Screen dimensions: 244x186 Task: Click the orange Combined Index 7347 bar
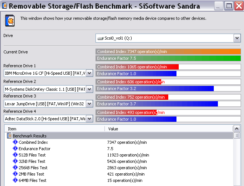point(168,52)
